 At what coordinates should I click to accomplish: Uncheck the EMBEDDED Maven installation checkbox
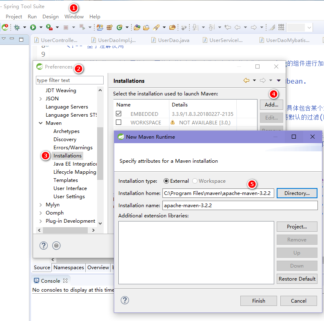(x=119, y=114)
